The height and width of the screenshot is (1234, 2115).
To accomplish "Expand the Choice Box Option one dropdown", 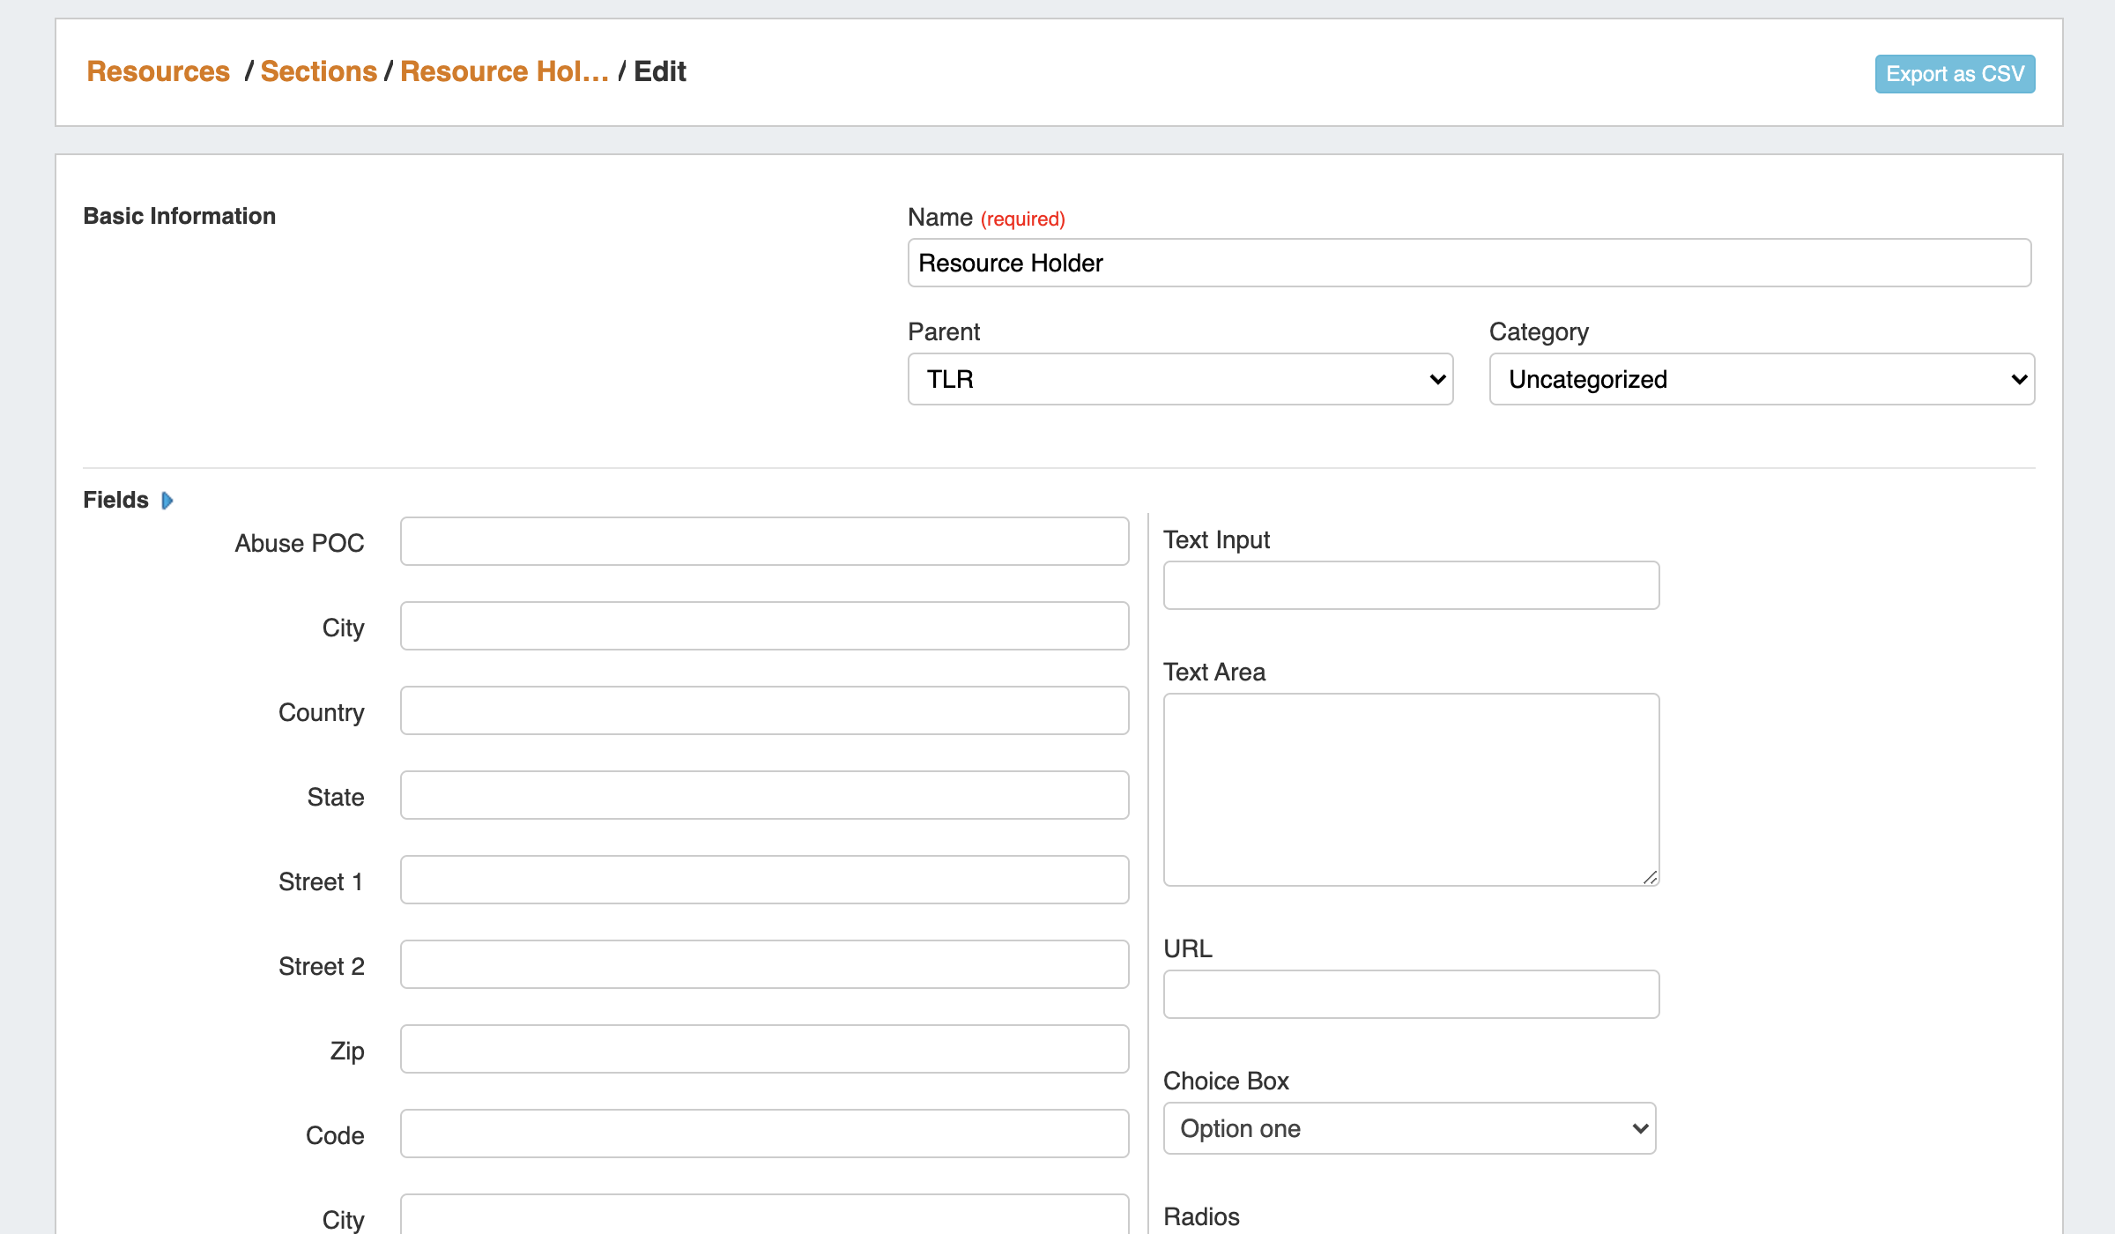I will [1408, 1128].
